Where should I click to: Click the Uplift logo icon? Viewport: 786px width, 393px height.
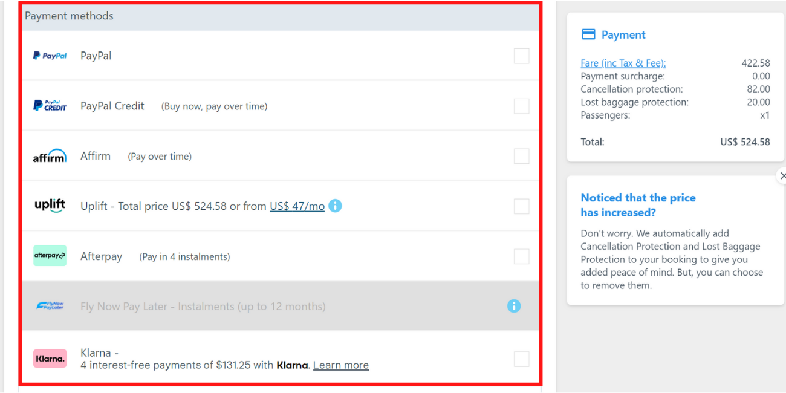point(50,206)
